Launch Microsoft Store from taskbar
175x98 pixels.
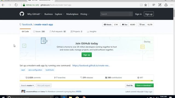point(77,97)
